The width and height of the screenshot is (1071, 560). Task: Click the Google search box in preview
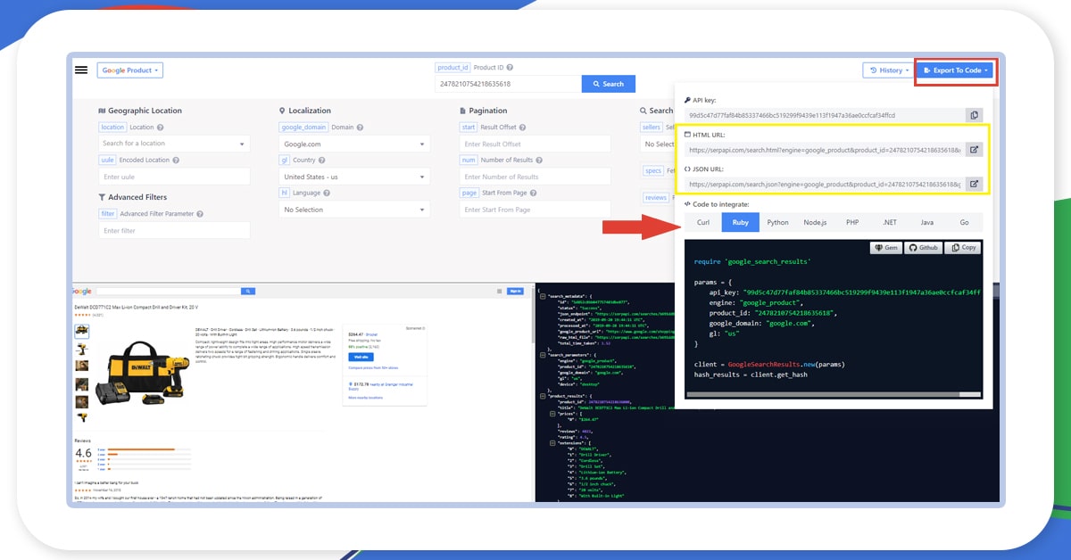pyautogui.click(x=170, y=292)
